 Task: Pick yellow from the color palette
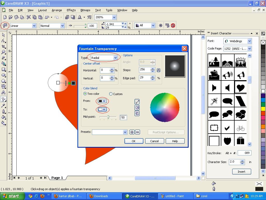click(x=263, y=109)
